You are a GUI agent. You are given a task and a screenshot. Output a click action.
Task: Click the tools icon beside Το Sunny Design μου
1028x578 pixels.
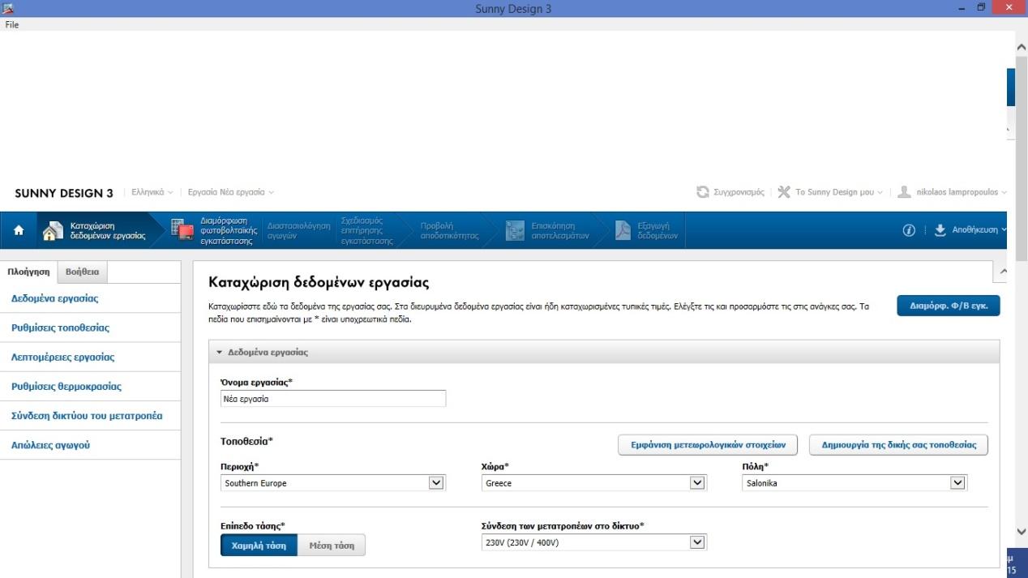(783, 192)
